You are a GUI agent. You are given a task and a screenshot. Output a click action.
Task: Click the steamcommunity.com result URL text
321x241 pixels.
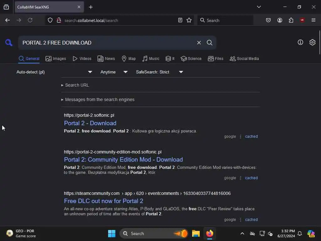click(x=147, y=193)
